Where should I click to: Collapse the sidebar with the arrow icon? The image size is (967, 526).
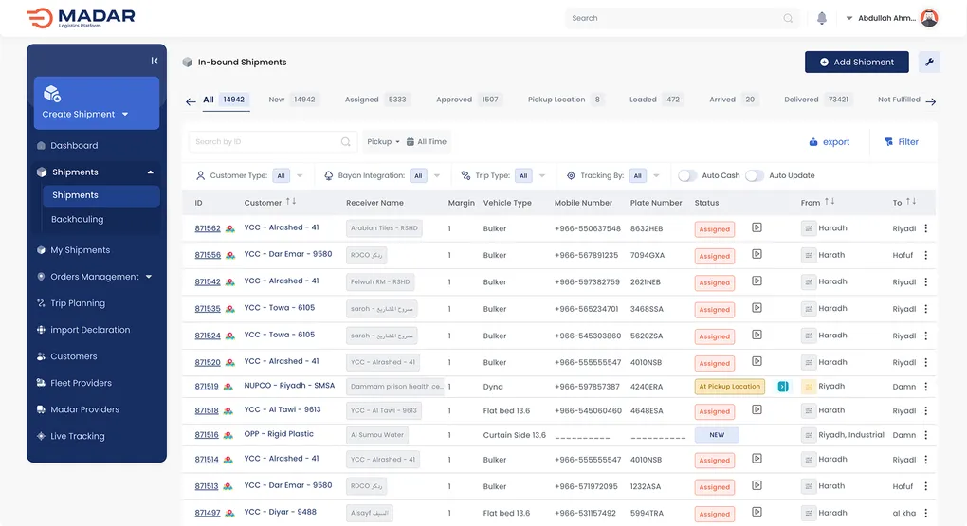[x=155, y=61]
